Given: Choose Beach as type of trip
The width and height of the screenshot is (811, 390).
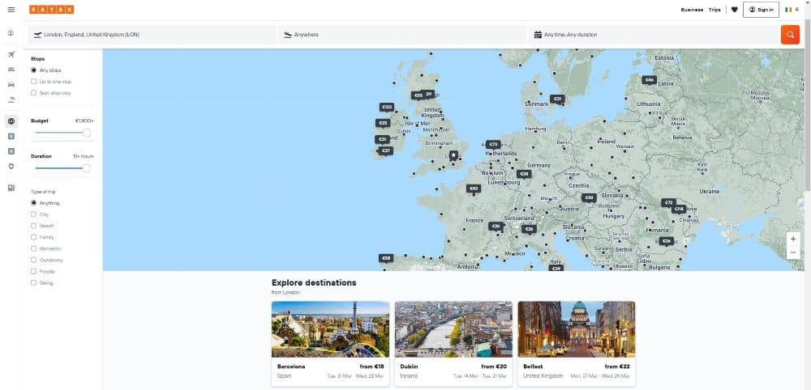Looking at the screenshot, I should pos(34,226).
